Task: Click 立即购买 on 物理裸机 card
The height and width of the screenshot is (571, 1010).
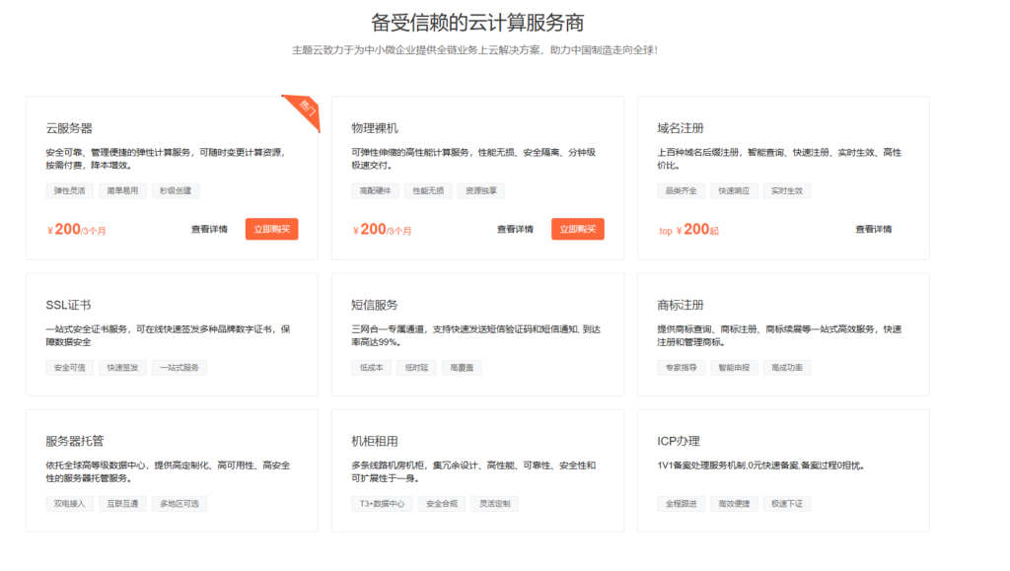Action: pos(577,229)
